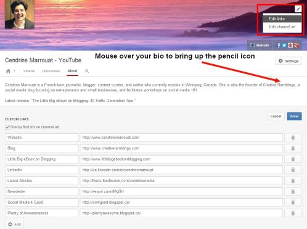
Task: Click the blue Done button
Action: [294, 116]
